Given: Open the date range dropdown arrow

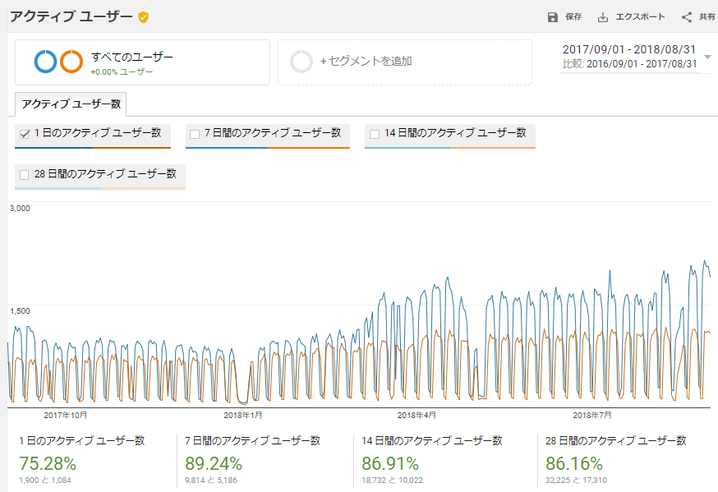Looking at the screenshot, I should pos(707,57).
